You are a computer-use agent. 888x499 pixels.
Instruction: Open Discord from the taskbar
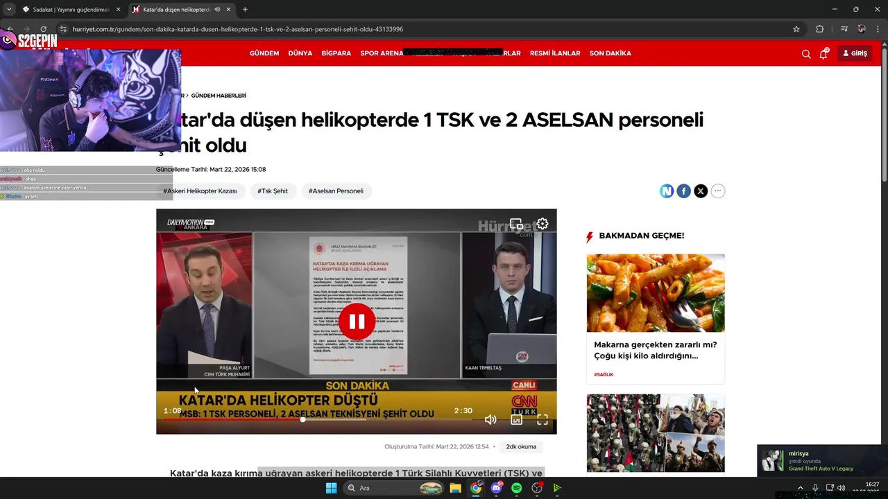click(496, 488)
